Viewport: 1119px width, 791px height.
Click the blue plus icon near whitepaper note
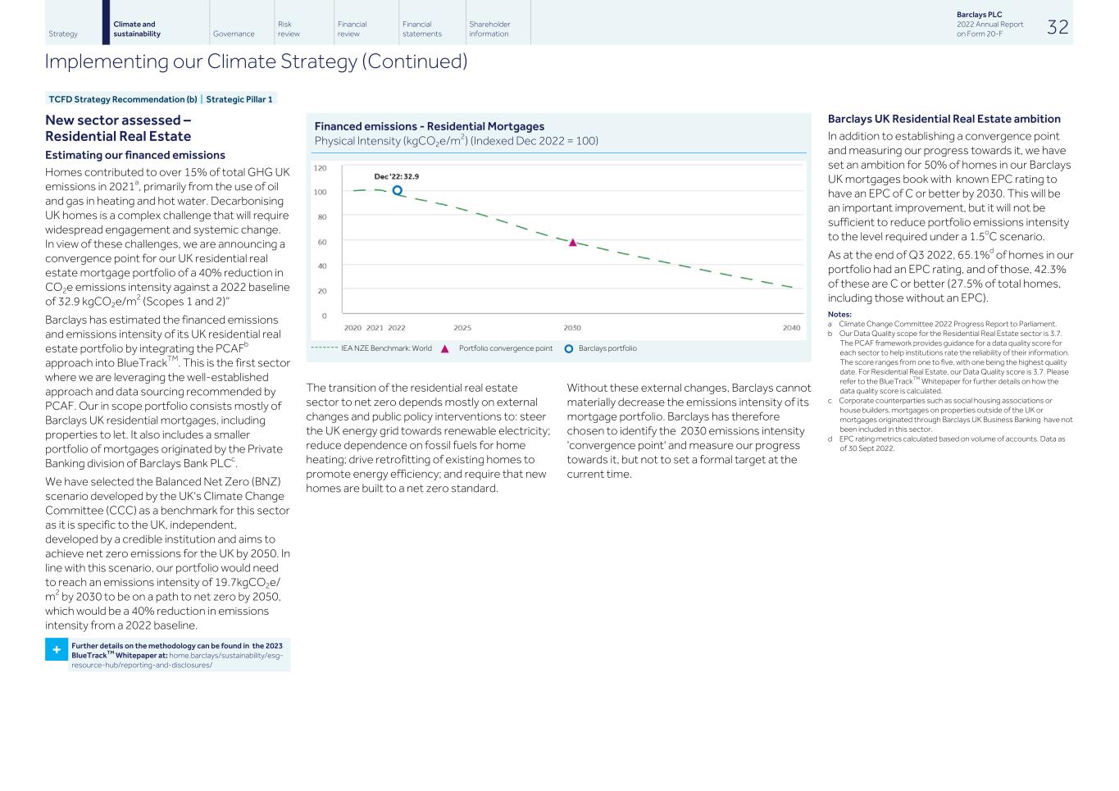[56, 650]
